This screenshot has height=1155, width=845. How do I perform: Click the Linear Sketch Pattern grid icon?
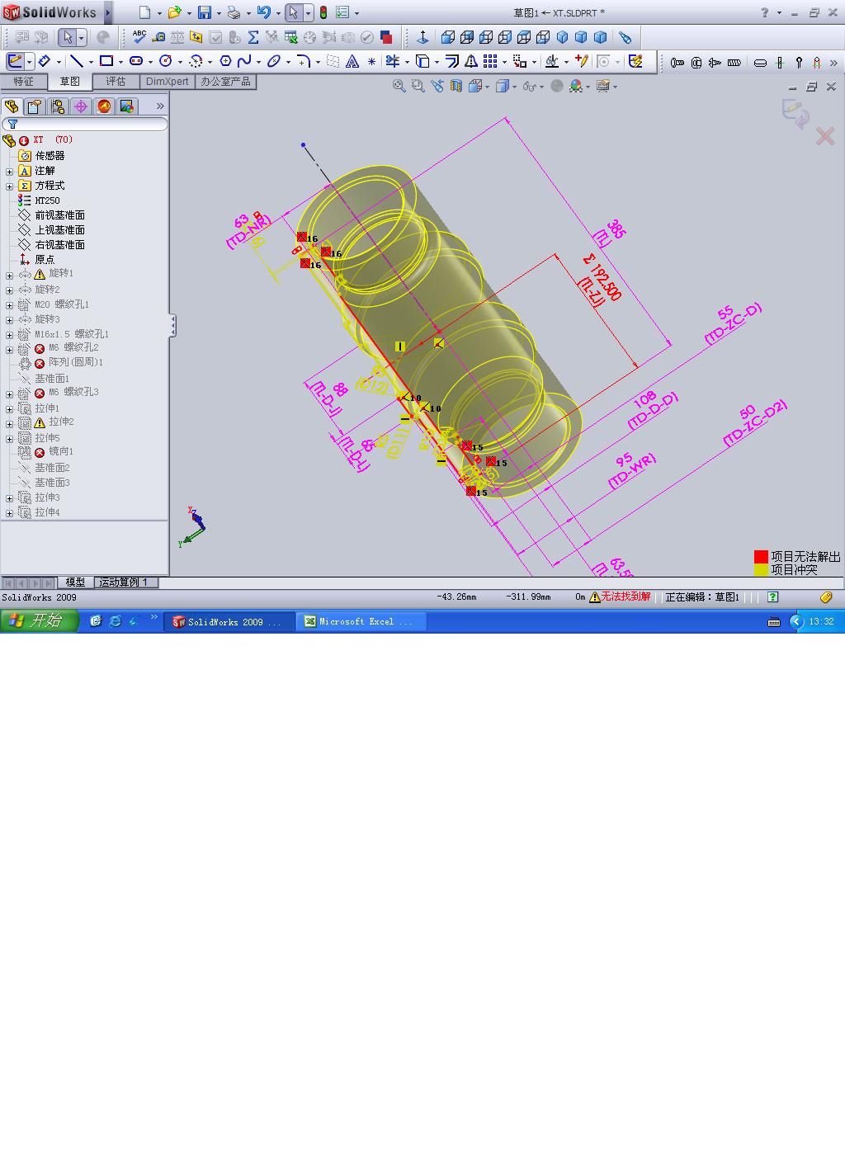coord(490,61)
